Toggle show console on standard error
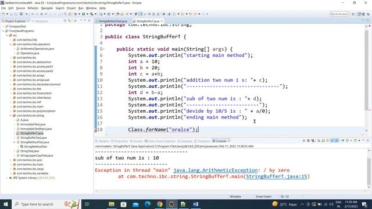Viewport: 372px width, 209px height. pyautogui.click(x=337, y=140)
